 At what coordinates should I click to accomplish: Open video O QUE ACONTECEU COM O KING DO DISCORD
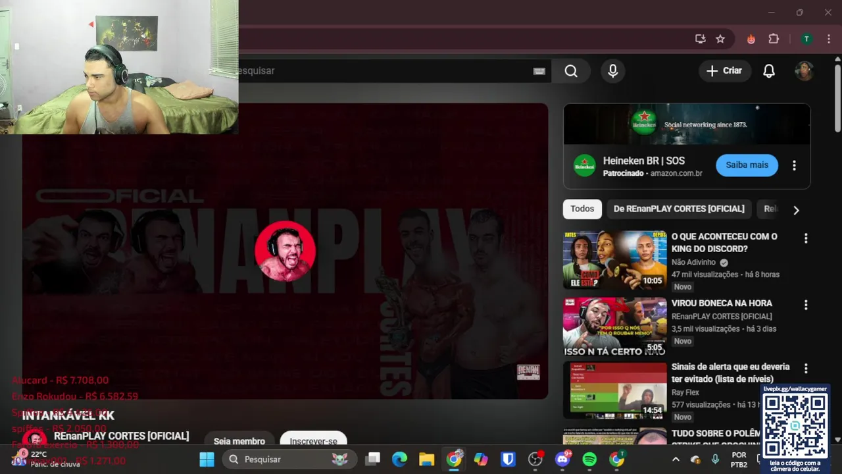point(724,242)
